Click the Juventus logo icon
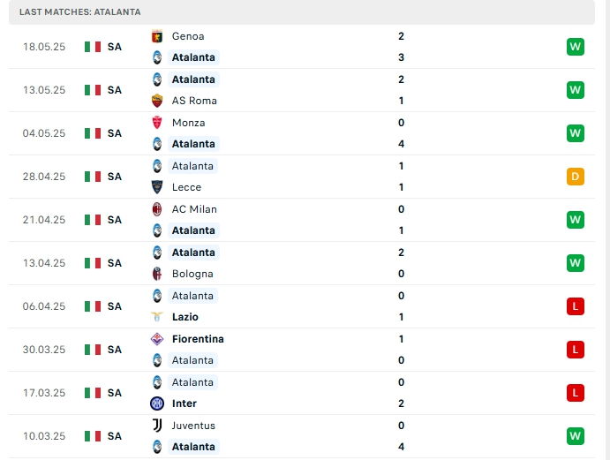This screenshot has width=610, height=460. pyautogui.click(x=157, y=426)
